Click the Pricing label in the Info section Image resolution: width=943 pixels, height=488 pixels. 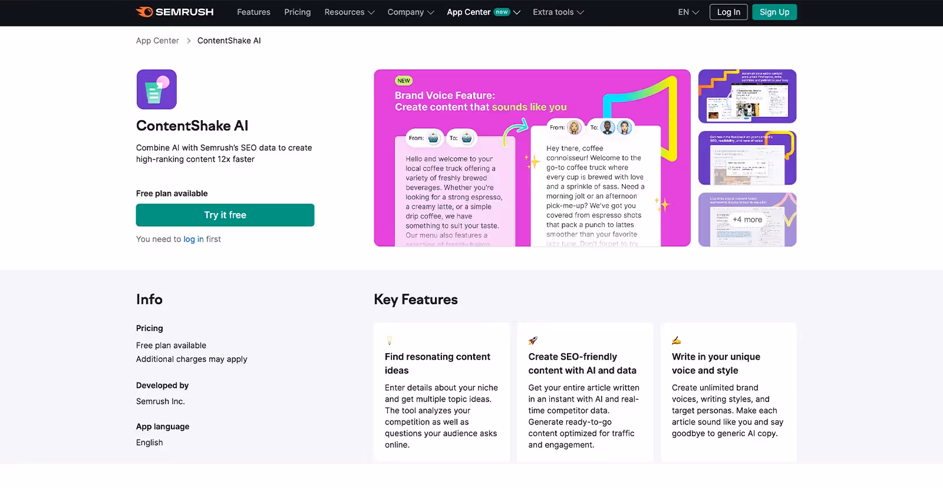pyautogui.click(x=149, y=328)
